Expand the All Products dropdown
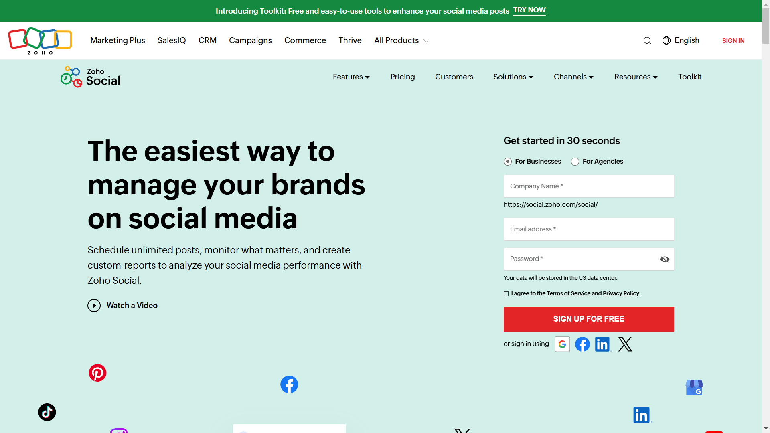The image size is (770, 433). (401, 40)
